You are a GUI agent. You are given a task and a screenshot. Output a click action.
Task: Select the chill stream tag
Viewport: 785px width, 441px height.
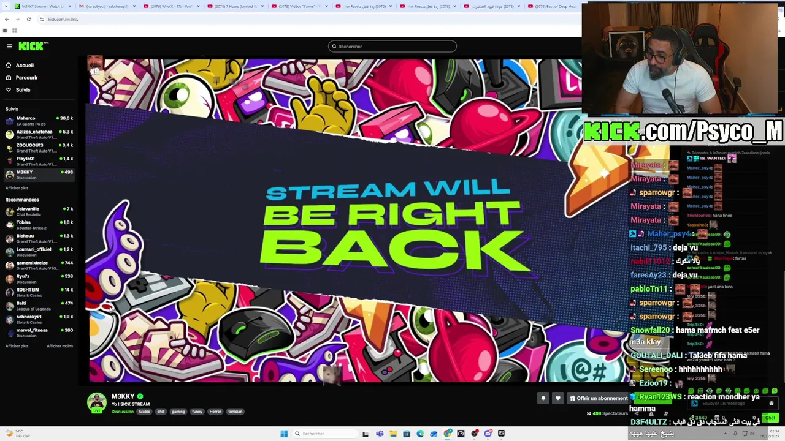pyautogui.click(x=161, y=412)
